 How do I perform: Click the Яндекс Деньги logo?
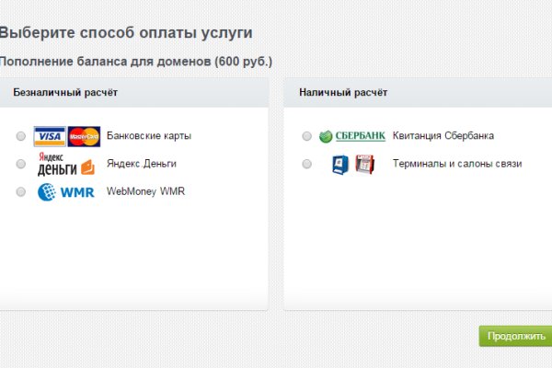(65, 164)
